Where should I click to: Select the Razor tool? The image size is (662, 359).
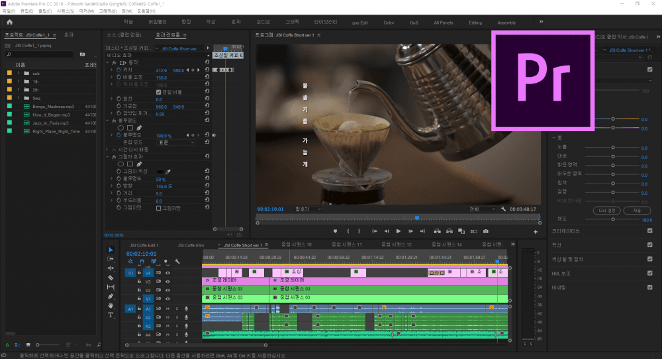tap(111, 278)
